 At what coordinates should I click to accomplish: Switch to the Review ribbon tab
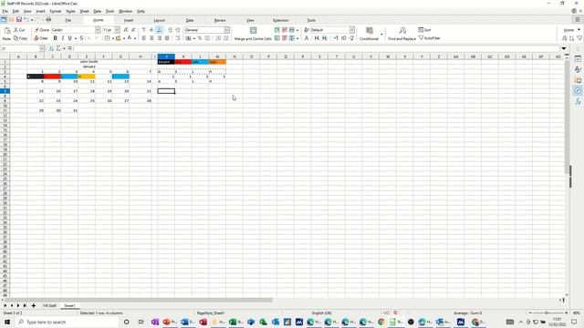click(x=220, y=20)
